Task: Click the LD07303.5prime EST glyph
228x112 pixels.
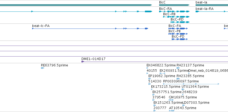Action: click(183, 105)
